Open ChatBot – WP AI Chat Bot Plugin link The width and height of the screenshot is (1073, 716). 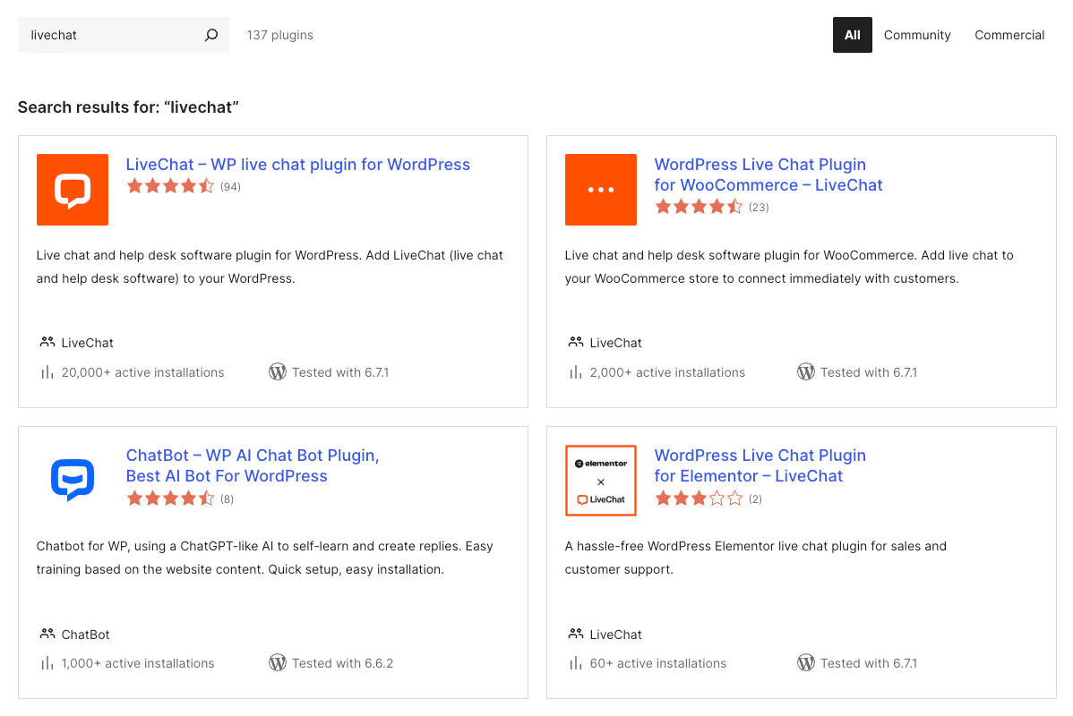(x=253, y=465)
